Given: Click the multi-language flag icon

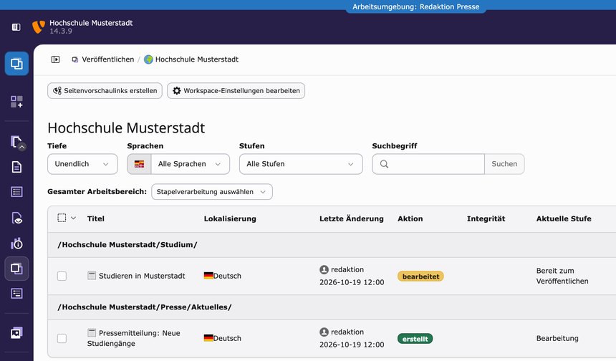Looking at the screenshot, I should [x=139, y=164].
